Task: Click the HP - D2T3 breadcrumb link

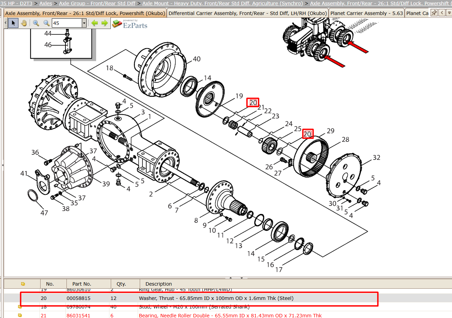Action: point(16,3)
